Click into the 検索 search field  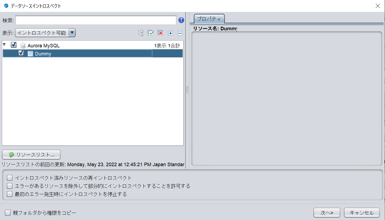point(96,20)
